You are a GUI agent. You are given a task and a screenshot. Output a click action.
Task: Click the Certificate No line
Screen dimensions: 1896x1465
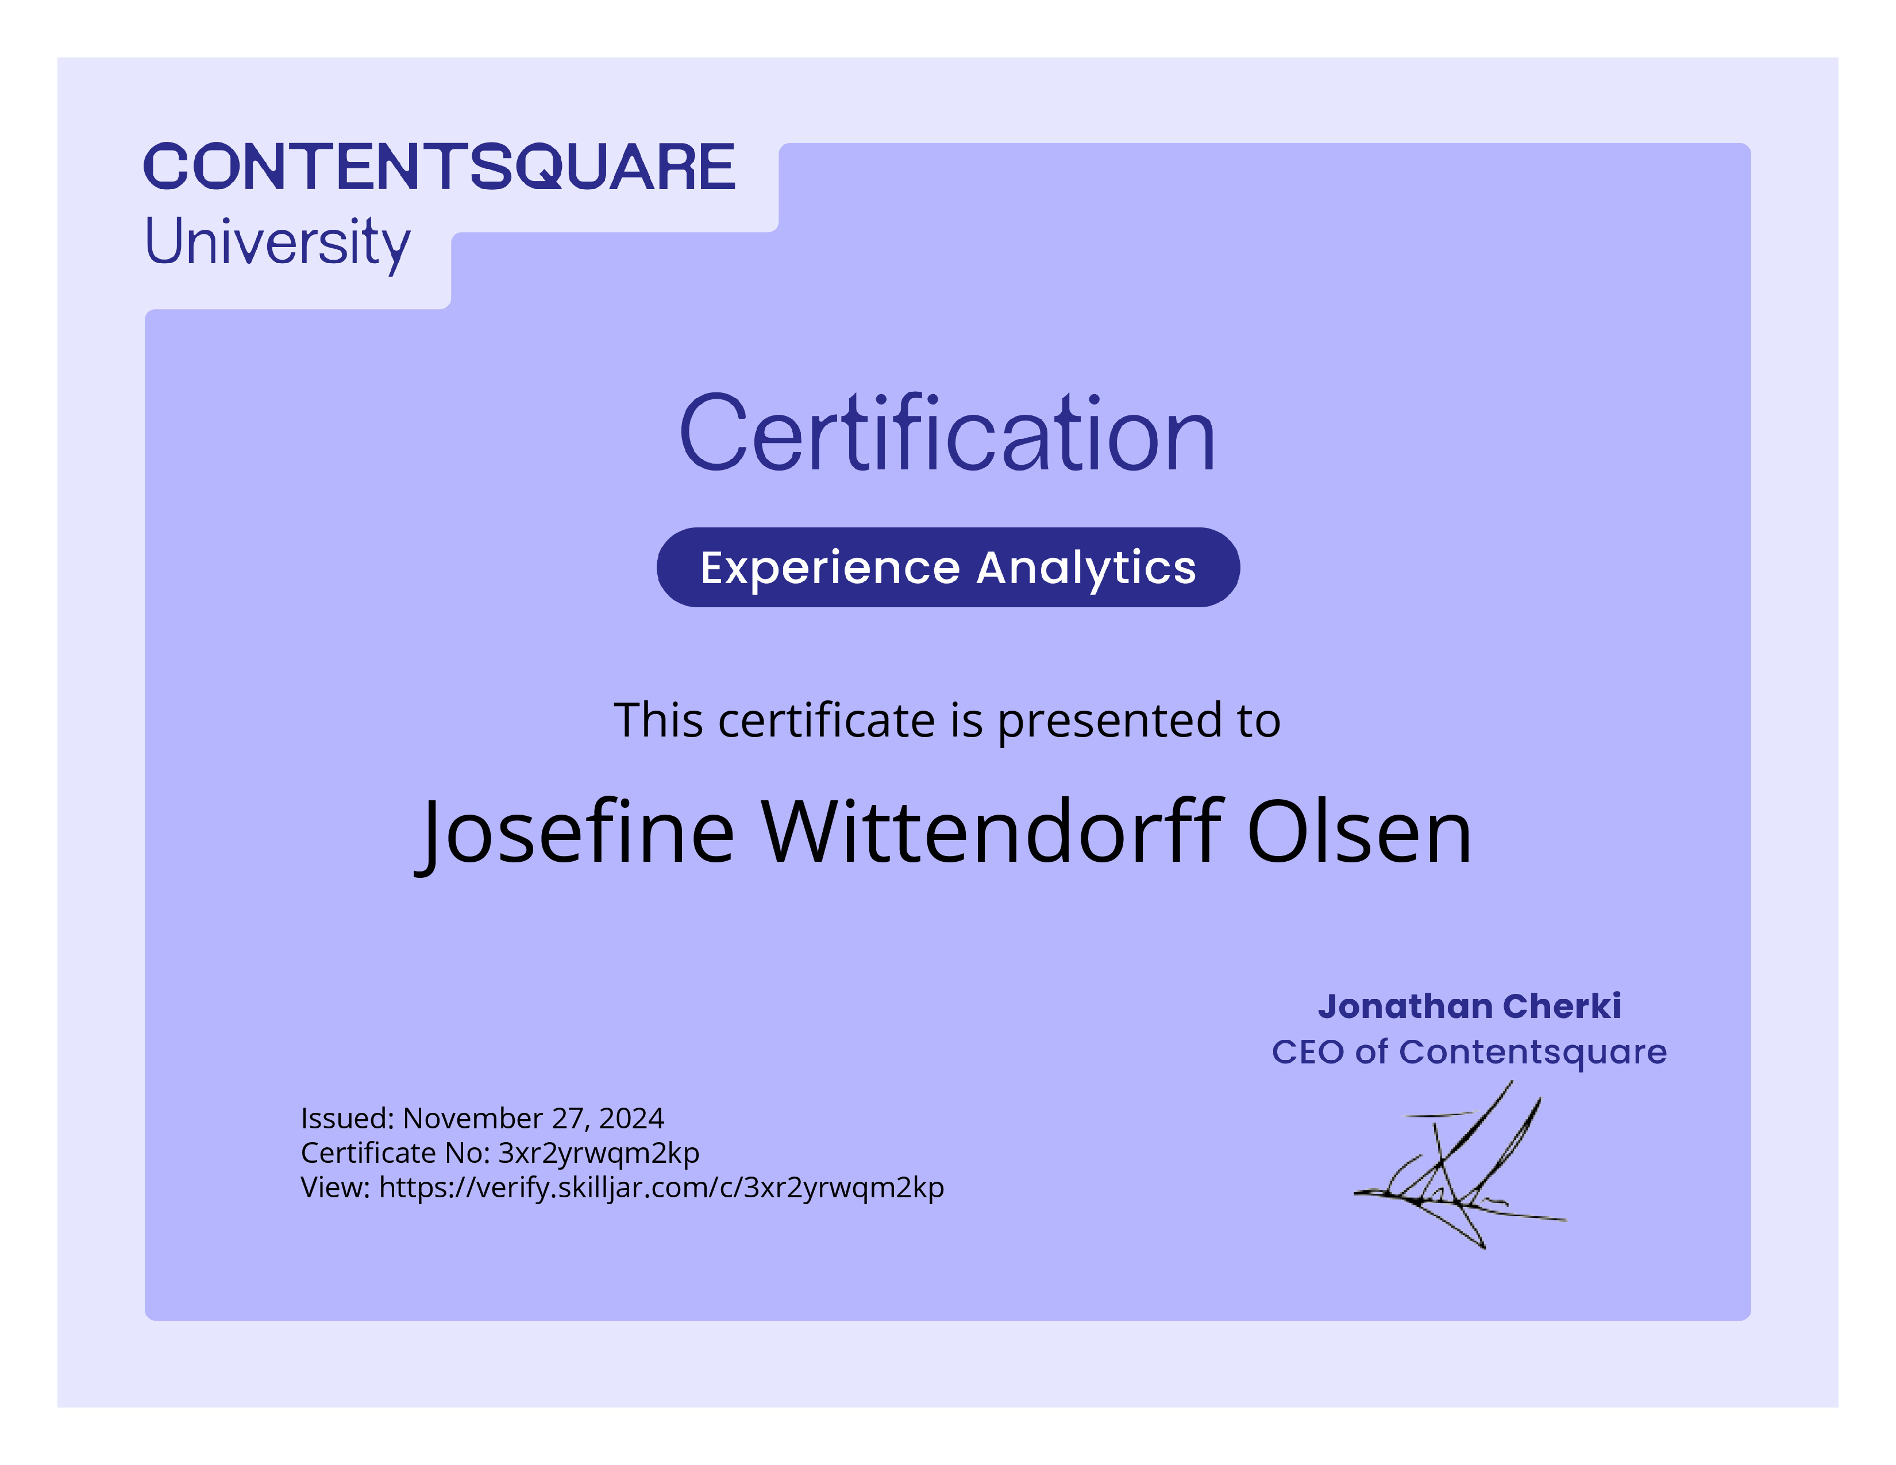tap(500, 1152)
